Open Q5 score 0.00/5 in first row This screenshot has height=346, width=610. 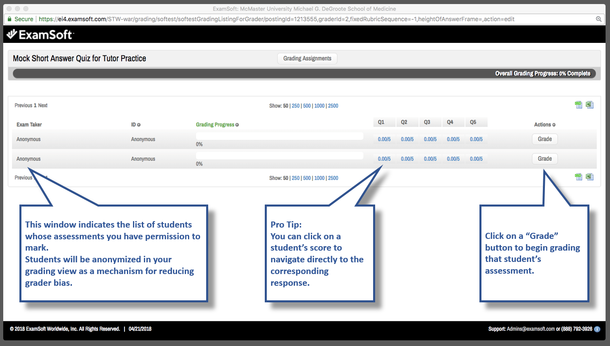[x=476, y=139]
